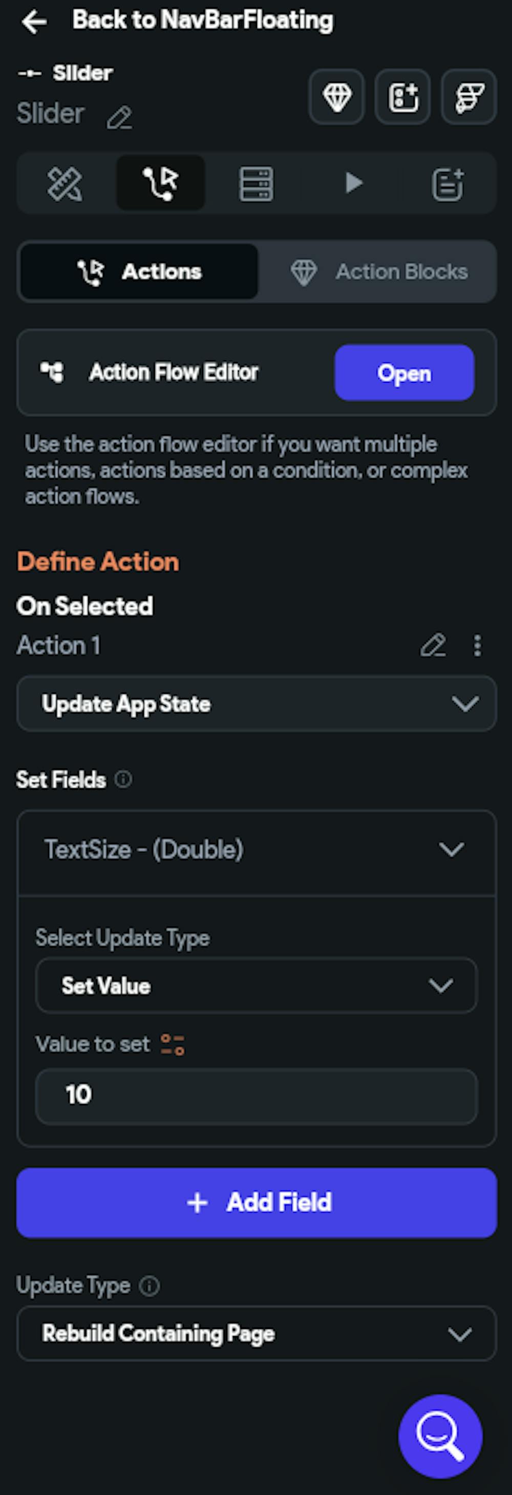Click the diamond component icon at top
Screen dimensions: 512x1495
click(337, 97)
